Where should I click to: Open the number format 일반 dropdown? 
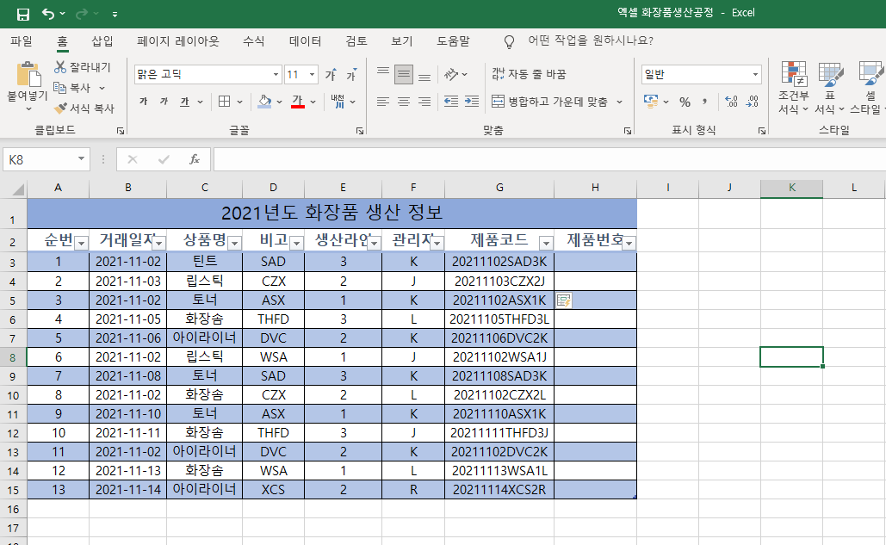755,75
